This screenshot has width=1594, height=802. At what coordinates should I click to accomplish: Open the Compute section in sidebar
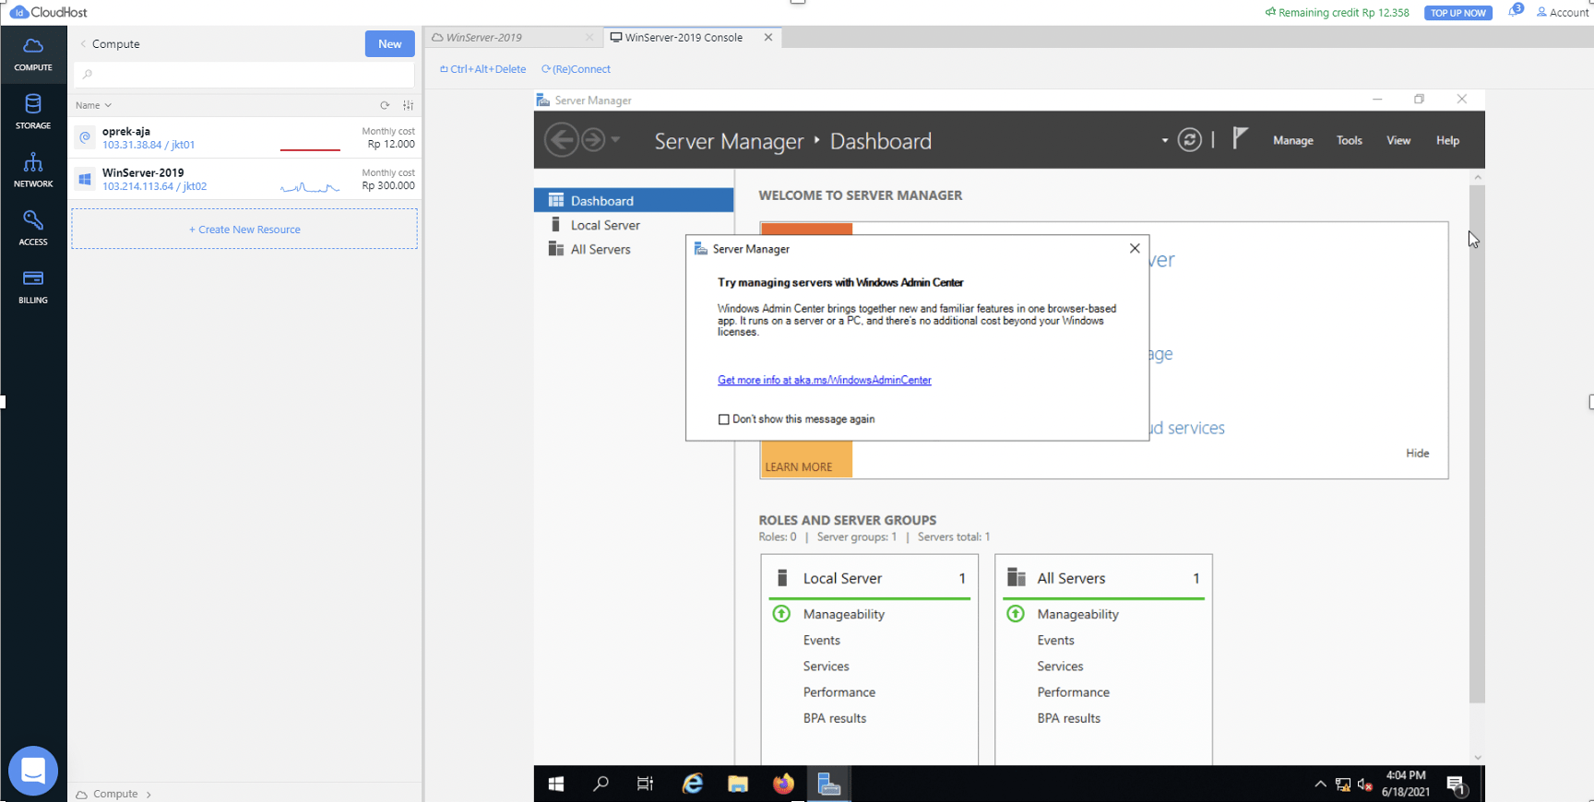coord(33,54)
